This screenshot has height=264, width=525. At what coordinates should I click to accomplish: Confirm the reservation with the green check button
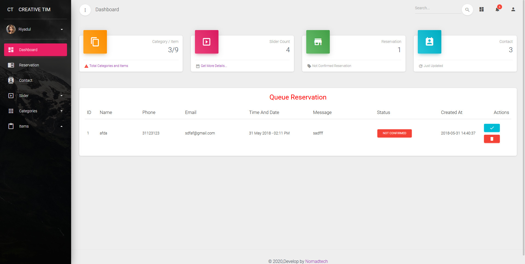[x=492, y=128]
